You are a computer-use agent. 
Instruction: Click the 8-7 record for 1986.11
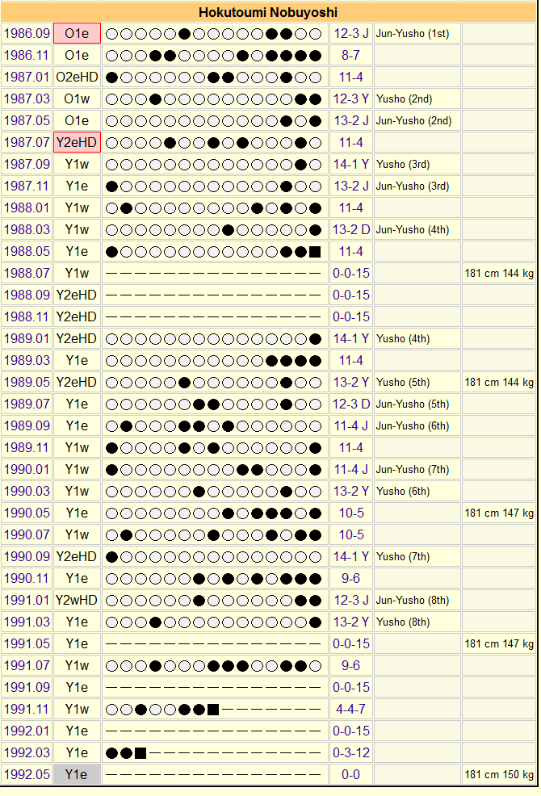351,56
